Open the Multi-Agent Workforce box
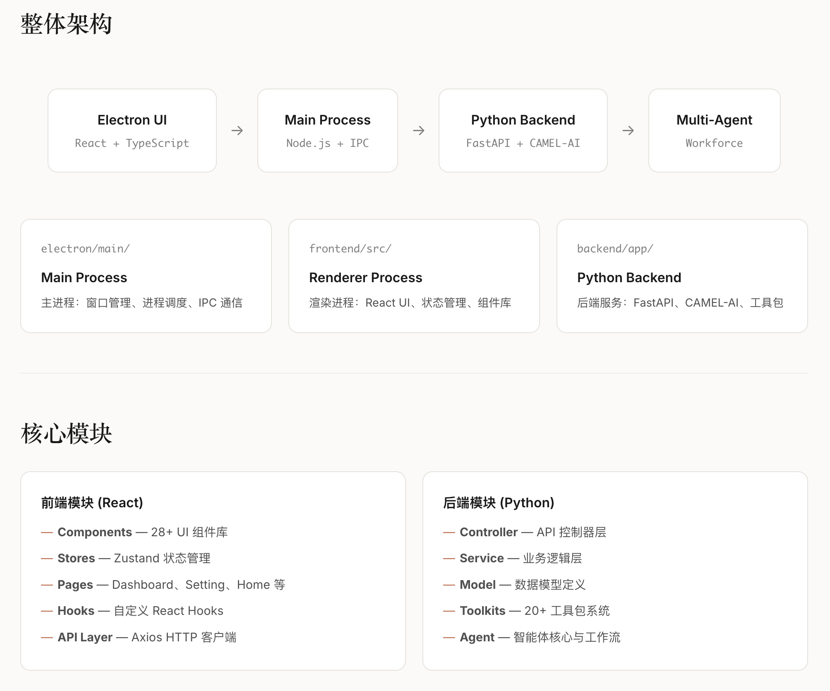The width and height of the screenshot is (830, 691). coord(714,130)
